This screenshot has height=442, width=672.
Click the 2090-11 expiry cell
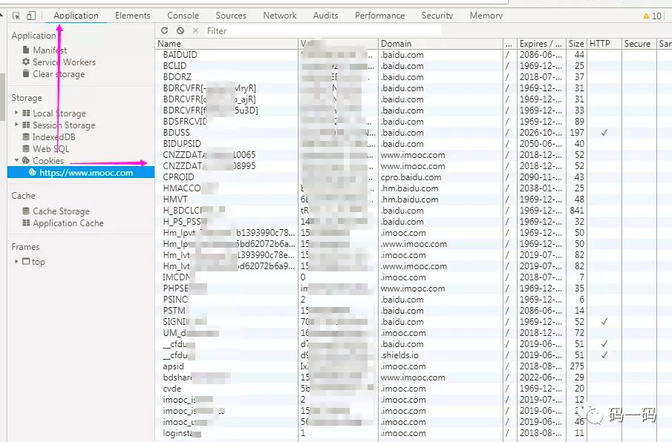point(541,177)
